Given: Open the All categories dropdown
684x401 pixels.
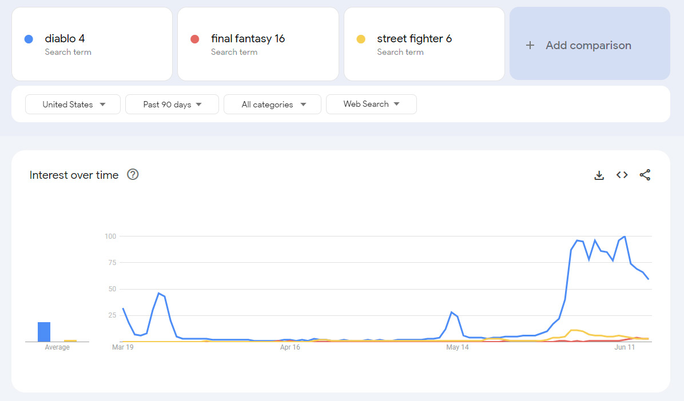Looking at the screenshot, I should (273, 105).
